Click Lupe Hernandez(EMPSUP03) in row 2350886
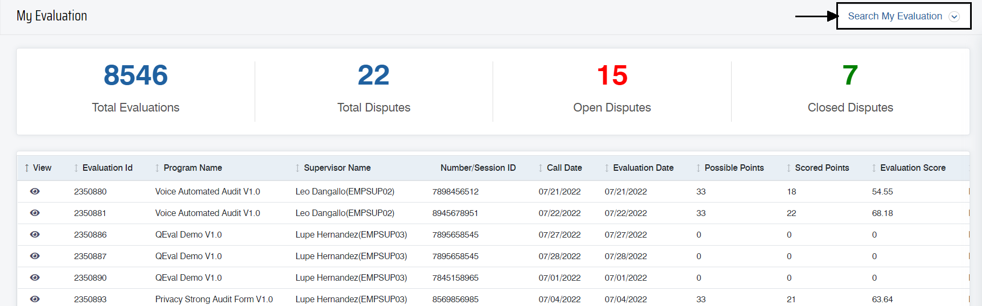 point(351,235)
